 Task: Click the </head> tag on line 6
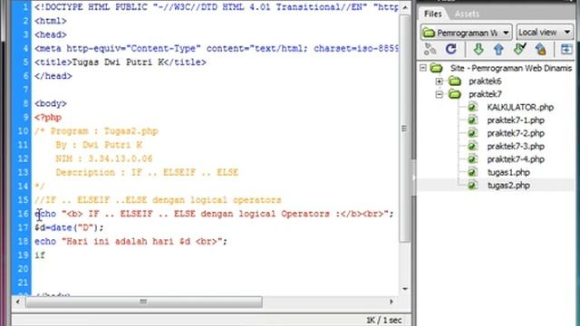pyautogui.click(x=53, y=76)
